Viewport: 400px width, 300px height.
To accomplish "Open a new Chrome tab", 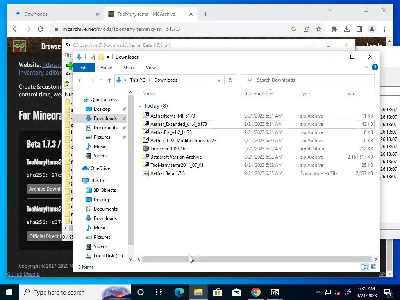I will click(x=206, y=14).
